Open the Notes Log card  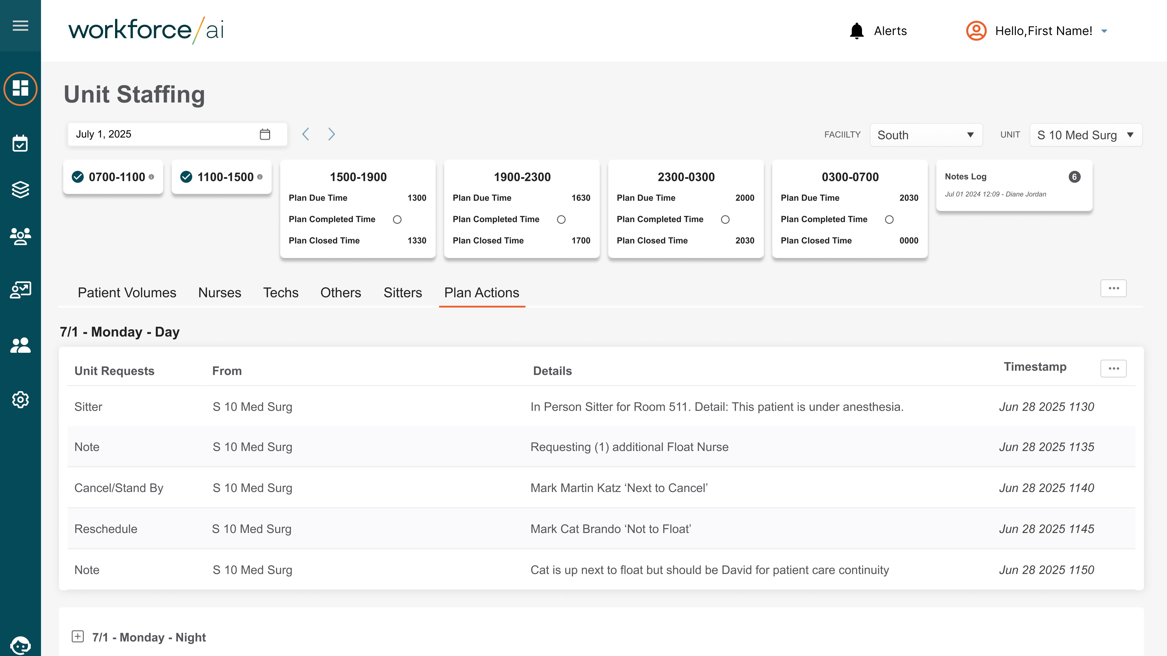click(1014, 185)
